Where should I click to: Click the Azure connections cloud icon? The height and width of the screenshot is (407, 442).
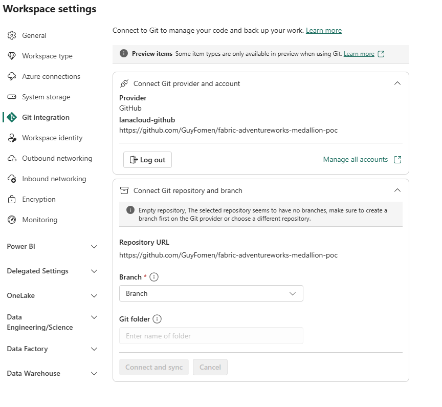coord(12,76)
